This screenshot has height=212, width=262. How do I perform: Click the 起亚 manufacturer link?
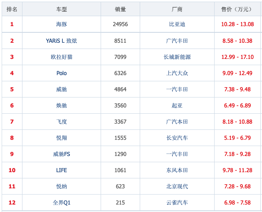click(x=177, y=105)
